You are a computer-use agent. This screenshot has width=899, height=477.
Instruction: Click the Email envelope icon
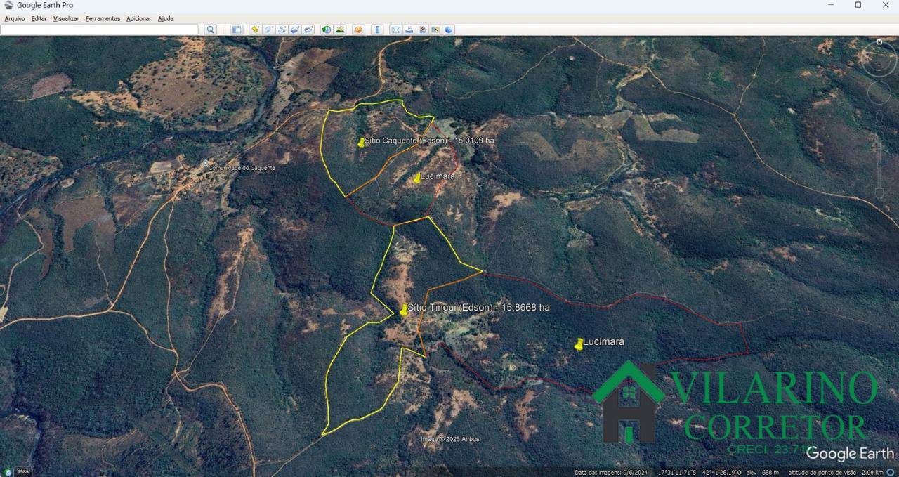pos(395,30)
